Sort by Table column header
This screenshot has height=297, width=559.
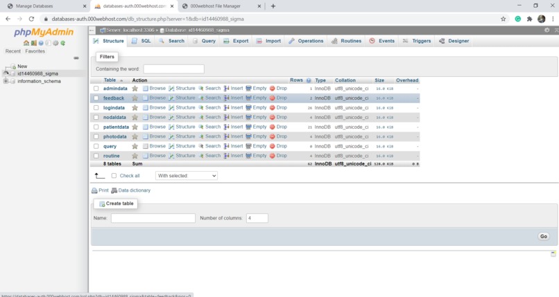110,80
